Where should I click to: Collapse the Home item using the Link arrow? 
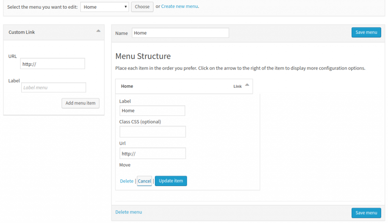click(x=247, y=85)
